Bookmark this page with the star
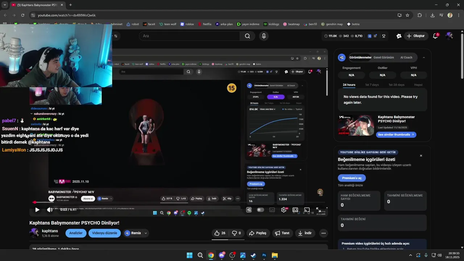 pyautogui.click(x=407, y=15)
